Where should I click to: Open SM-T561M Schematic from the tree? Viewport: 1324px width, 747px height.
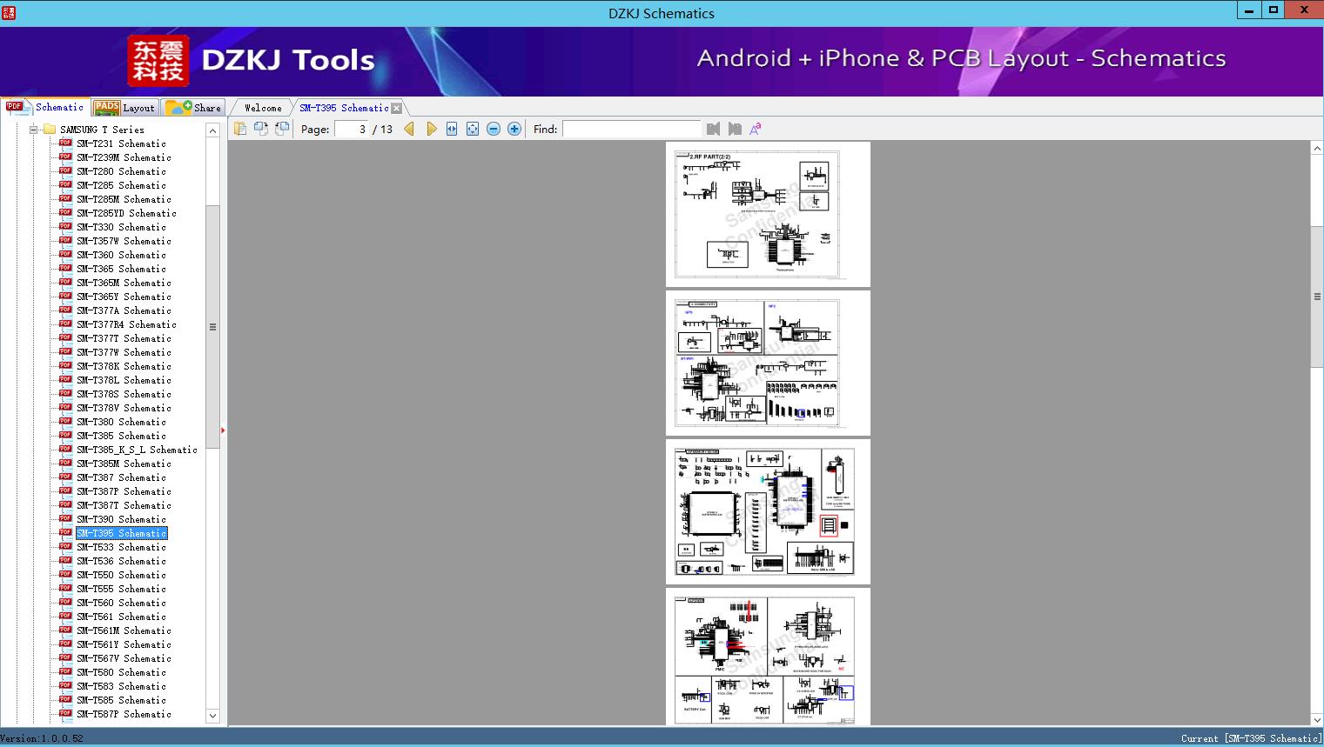(x=124, y=630)
